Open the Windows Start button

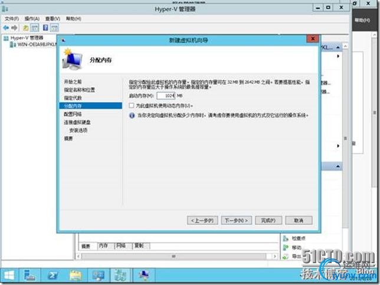[9, 276]
